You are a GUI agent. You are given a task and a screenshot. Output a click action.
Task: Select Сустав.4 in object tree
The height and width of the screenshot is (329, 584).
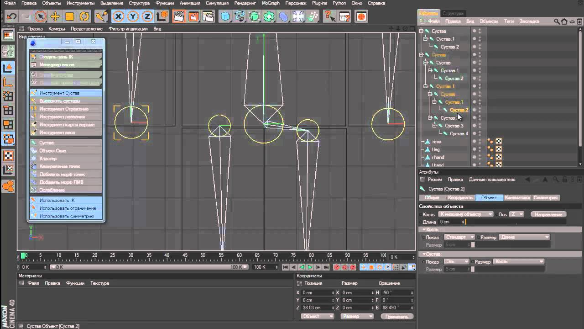coord(459,133)
